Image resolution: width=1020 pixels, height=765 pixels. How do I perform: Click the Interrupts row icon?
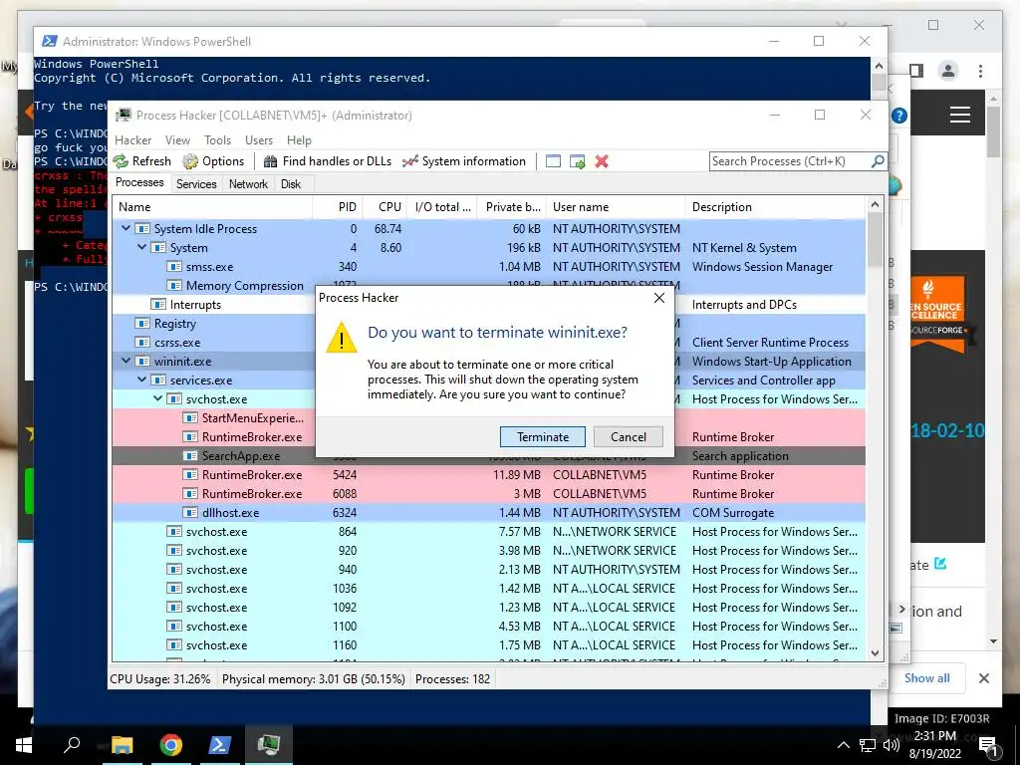coord(158,305)
